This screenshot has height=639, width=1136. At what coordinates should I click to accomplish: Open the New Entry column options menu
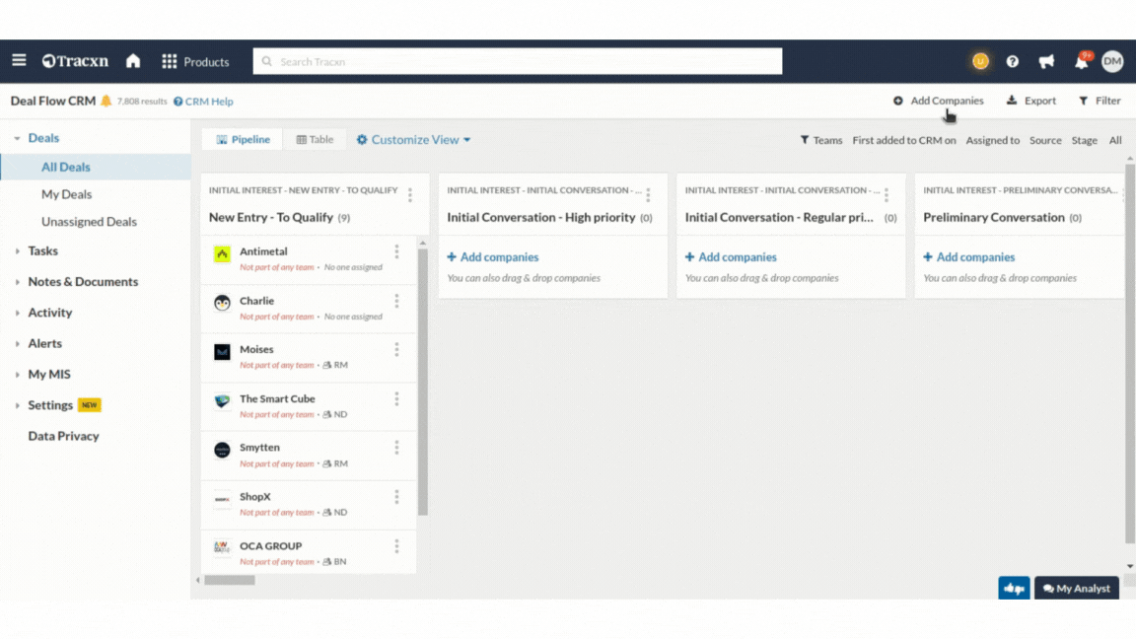pyautogui.click(x=410, y=195)
